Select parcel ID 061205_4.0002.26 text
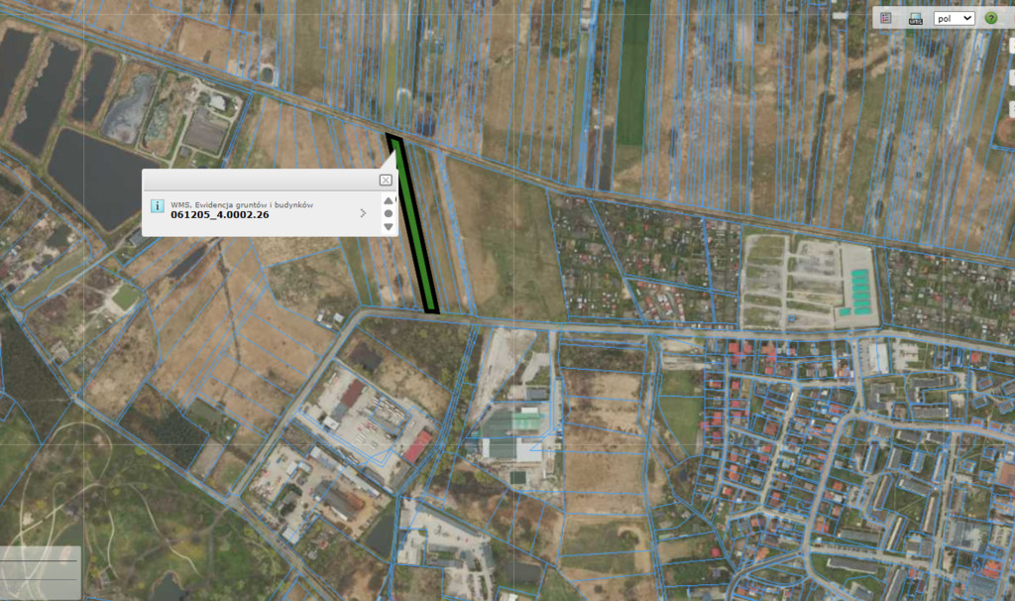Viewport: 1015px width, 601px height. [220, 215]
